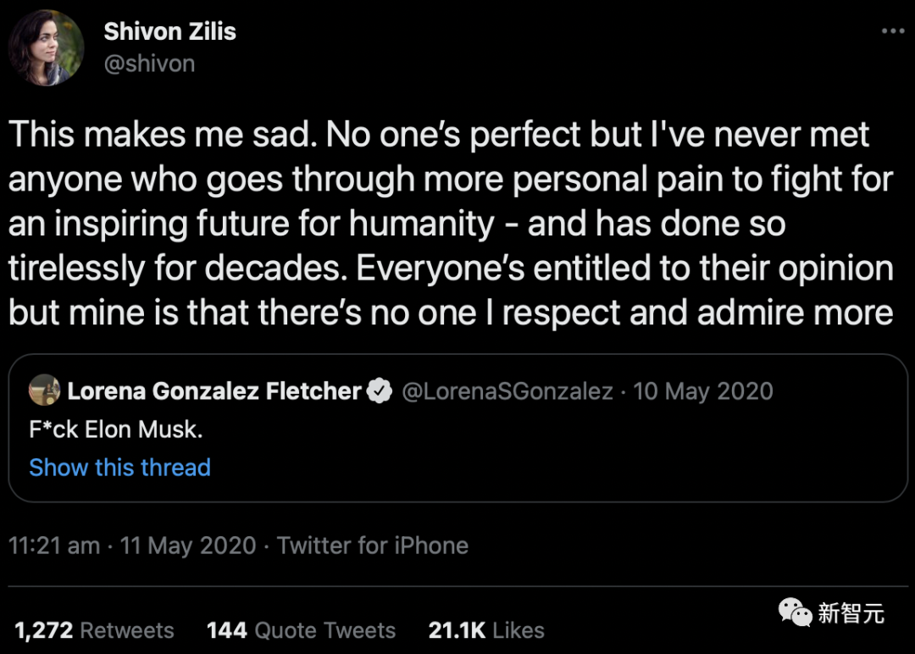
Task: Click the 11:21 am 11 May 2020 timestamp
Action: tap(132, 545)
